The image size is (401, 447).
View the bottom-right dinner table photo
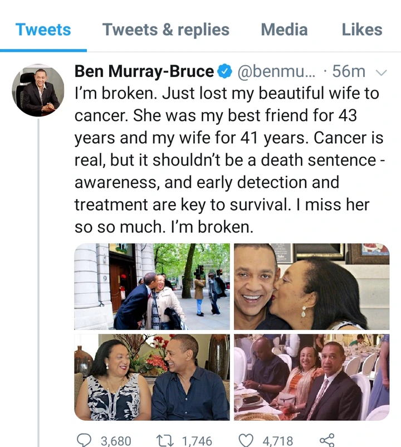(311, 377)
